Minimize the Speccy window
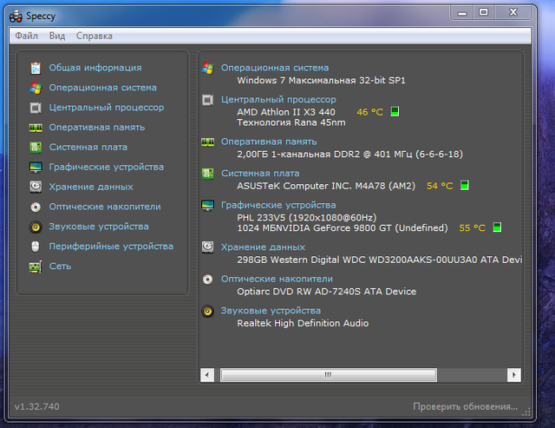Image resolution: width=555 pixels, height=428 pixels. (462, 13)
